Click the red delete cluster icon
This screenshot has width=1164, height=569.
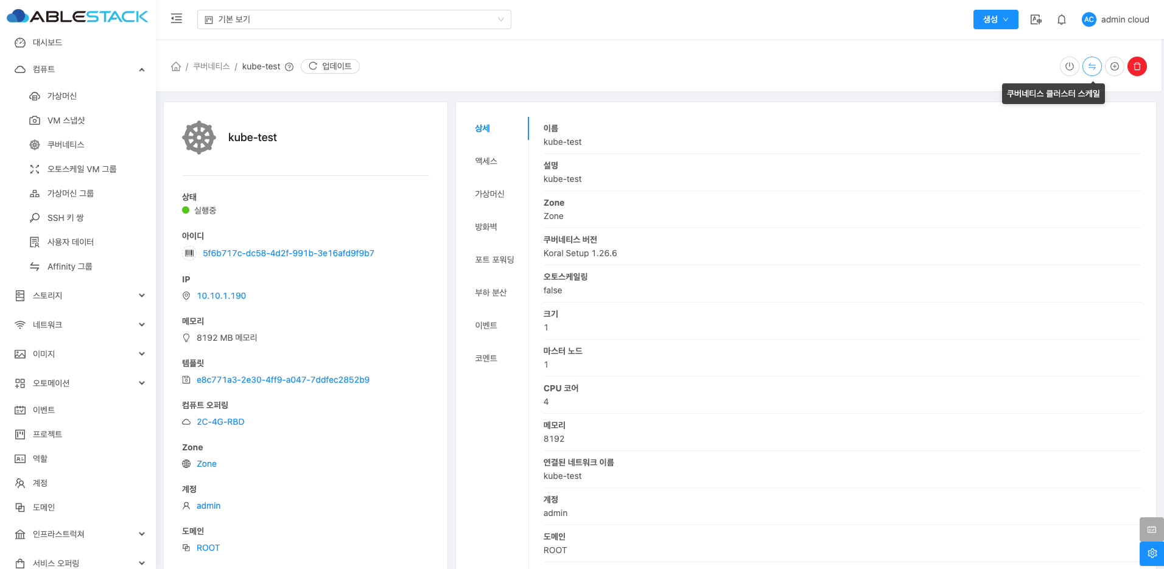tap(1137, 66)
